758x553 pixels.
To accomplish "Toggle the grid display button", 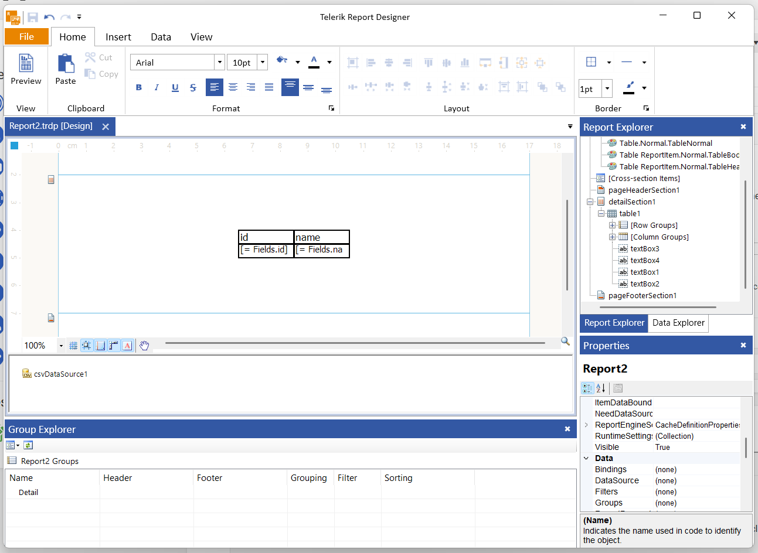I will click(73, 346).
